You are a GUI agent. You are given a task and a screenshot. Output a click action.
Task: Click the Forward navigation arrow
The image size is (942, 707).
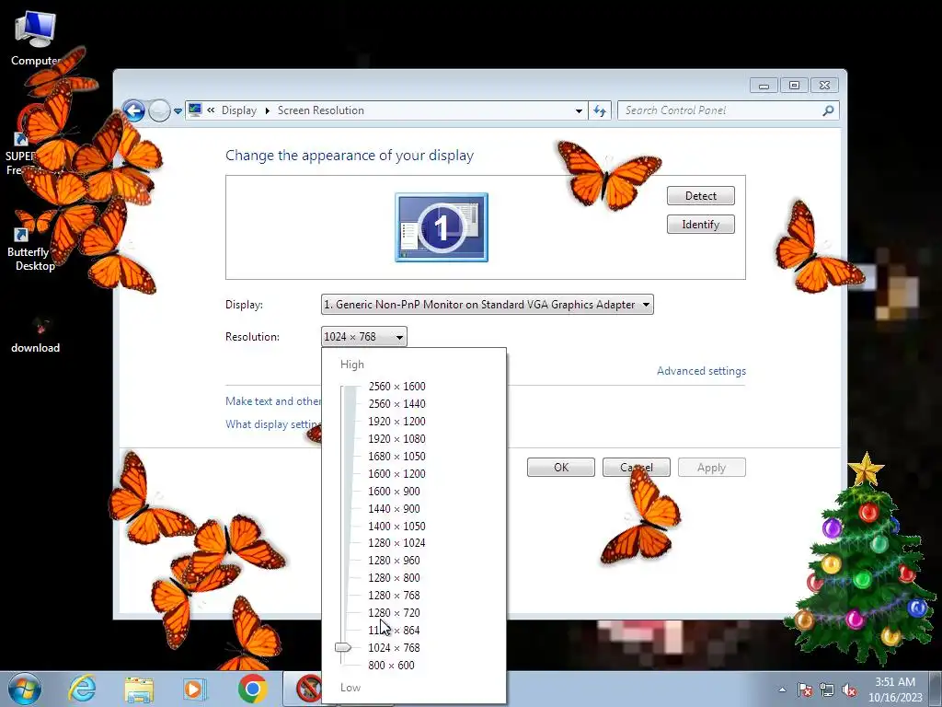tap(159, 110)
